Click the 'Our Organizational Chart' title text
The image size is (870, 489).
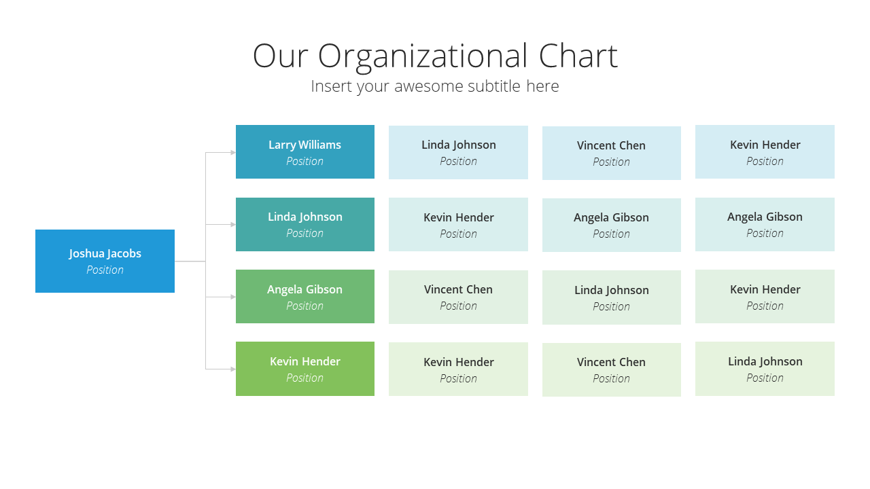coord(435,56)
